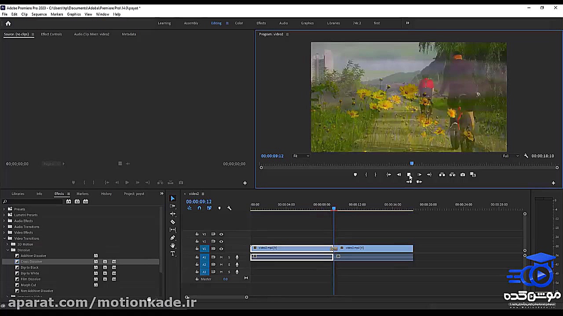563x316 pixels.
Task: Click the Extract button in Program monitor
Action: pyautogui.click(x=452, y=175)
